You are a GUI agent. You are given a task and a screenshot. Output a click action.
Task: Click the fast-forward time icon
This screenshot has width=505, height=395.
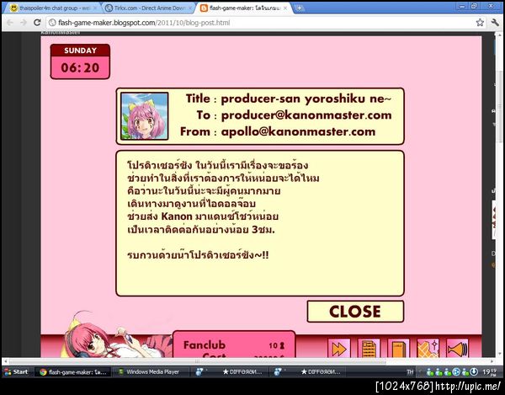[339, 349]
